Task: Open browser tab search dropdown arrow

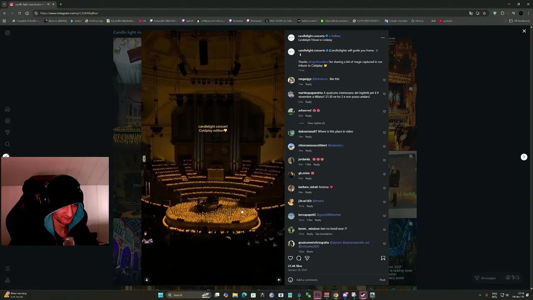Action: point(5,4)
